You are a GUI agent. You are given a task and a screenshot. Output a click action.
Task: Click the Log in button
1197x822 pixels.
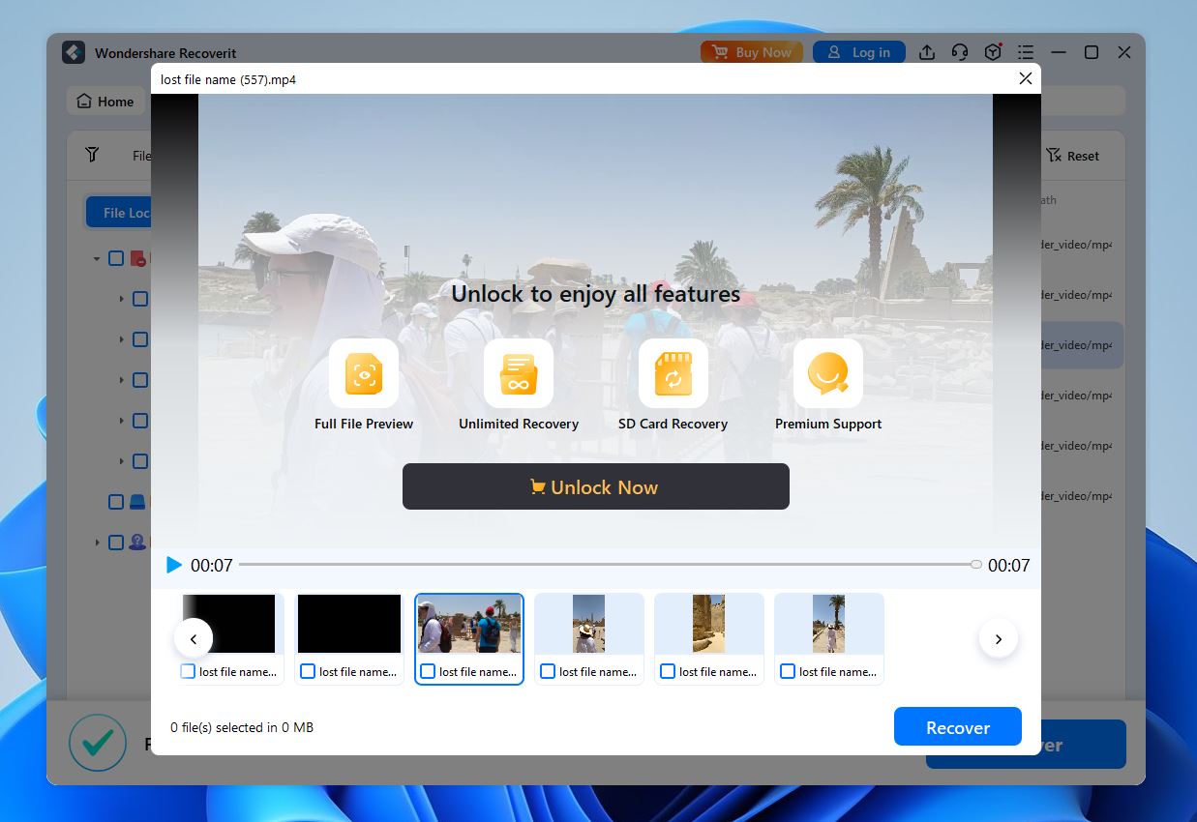coord(859,52)
